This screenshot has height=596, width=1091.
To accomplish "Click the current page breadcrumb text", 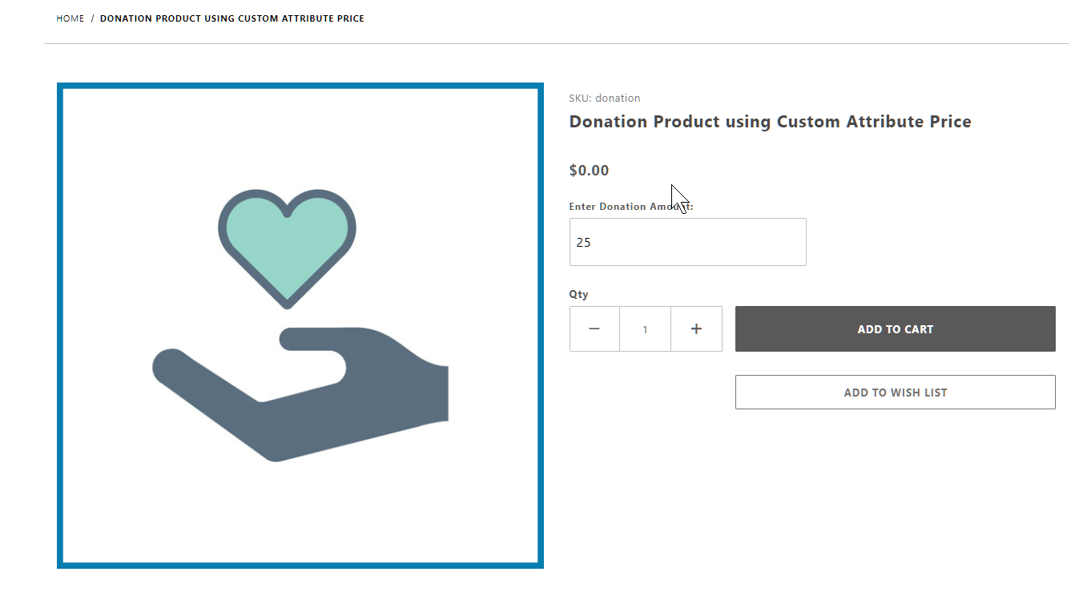I will [231, 18].
